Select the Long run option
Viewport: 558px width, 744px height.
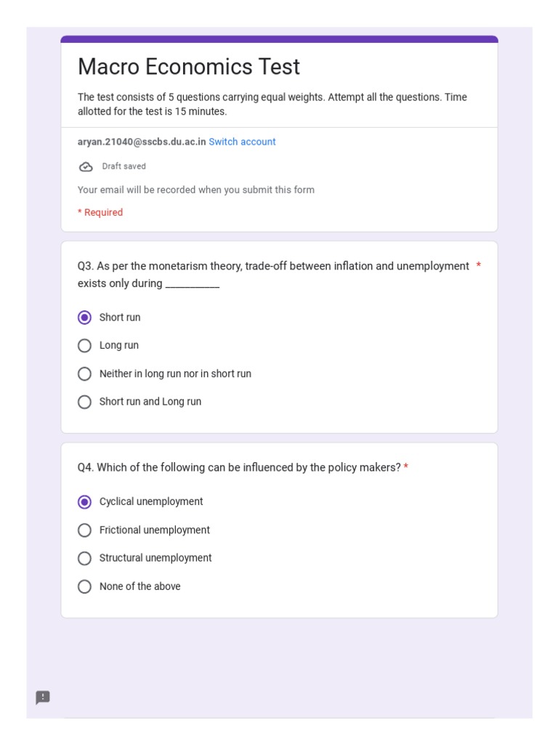[x=84, y=346]
